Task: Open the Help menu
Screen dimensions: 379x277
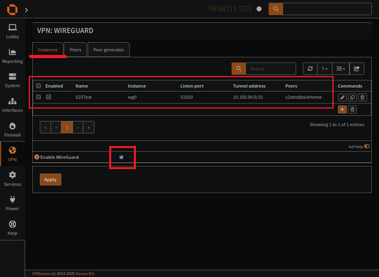Action: (x=12, y=228)
